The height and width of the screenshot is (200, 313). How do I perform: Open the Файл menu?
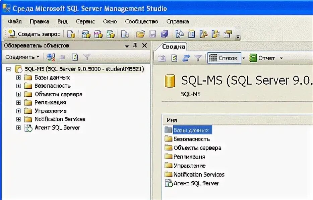point(15,21)
